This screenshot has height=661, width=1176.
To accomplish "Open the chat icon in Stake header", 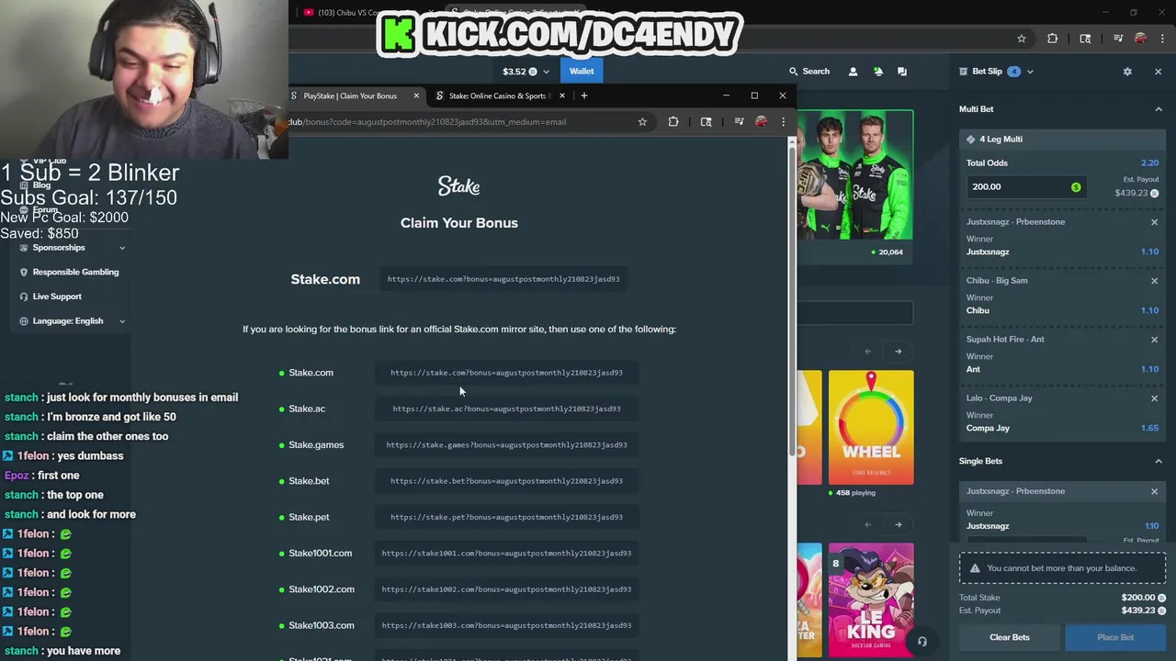I will 902,72.
